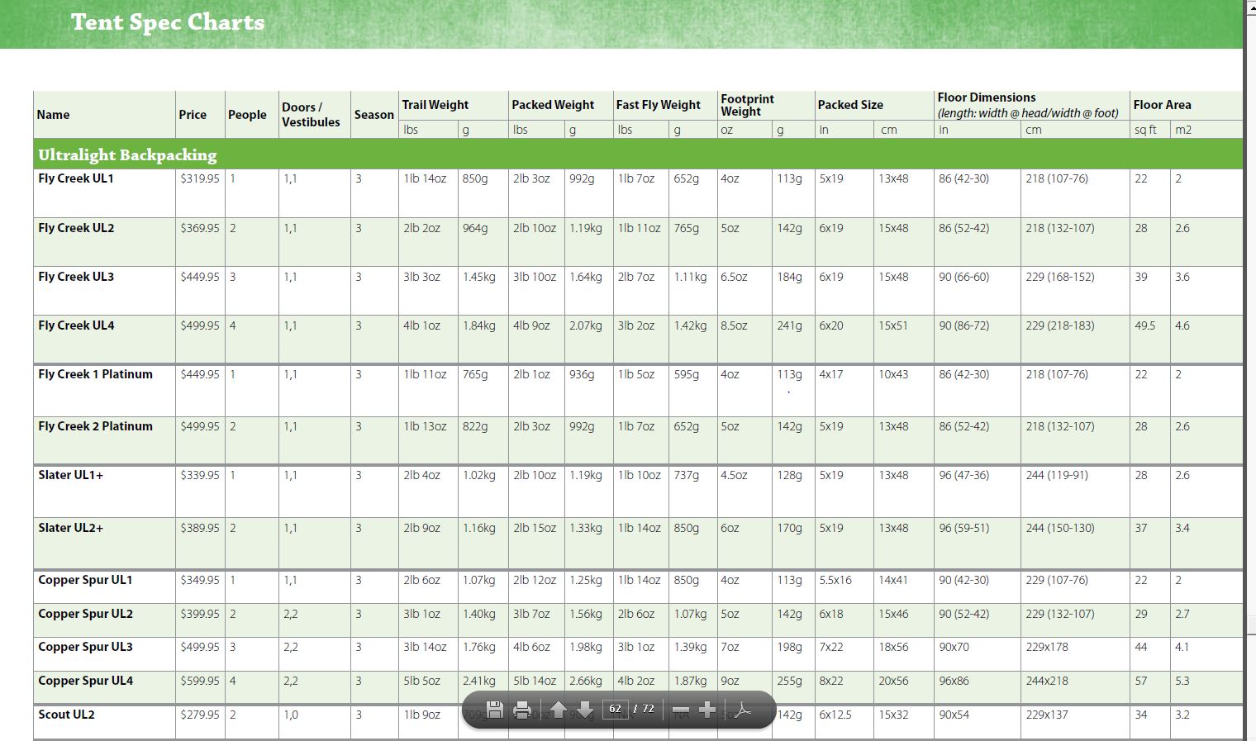Select the Fly Creek 1 Platinum name
1256x741 pixels.
pos(95,374)
